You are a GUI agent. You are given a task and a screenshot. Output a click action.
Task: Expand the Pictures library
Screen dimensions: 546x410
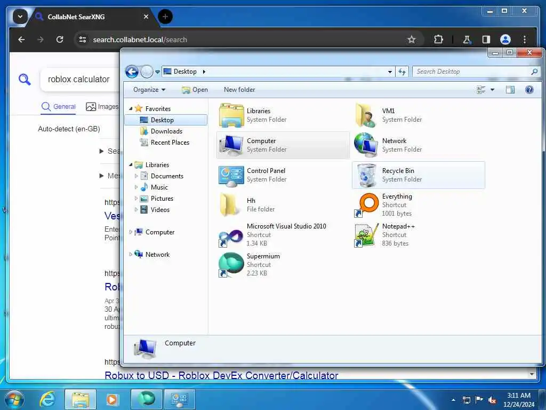pos(136,199)
